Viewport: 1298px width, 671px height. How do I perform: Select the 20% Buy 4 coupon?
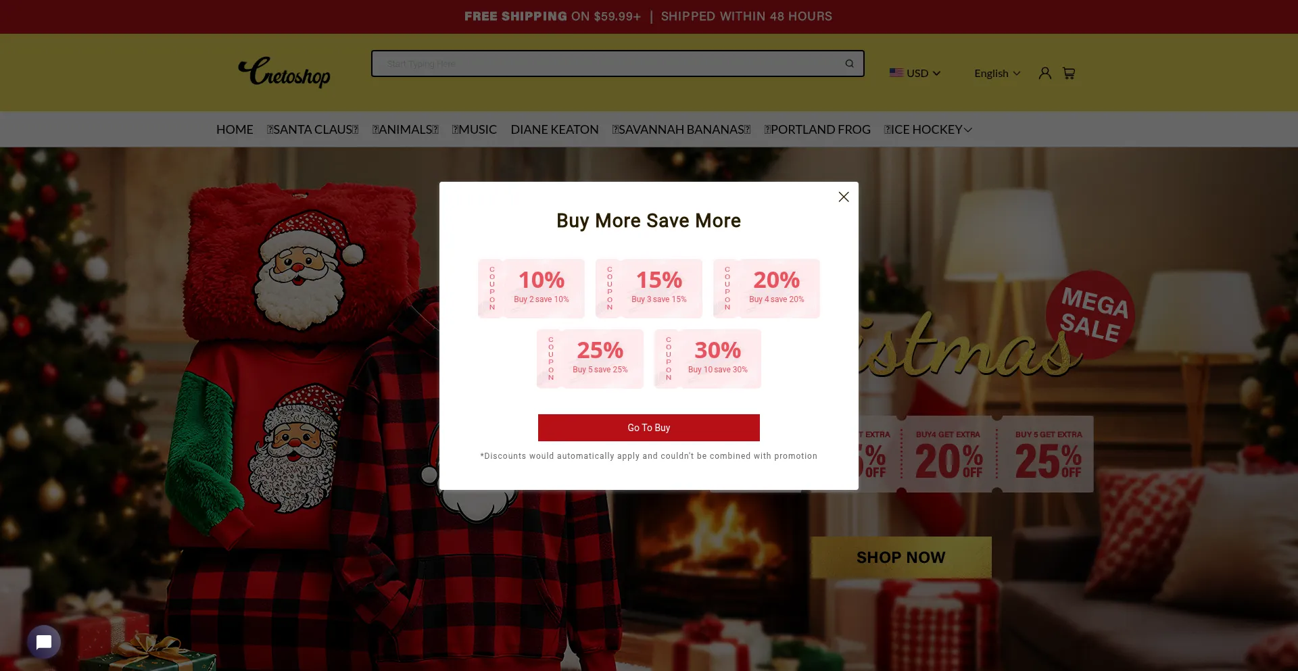pyautogui.click(x=767, y=289)
